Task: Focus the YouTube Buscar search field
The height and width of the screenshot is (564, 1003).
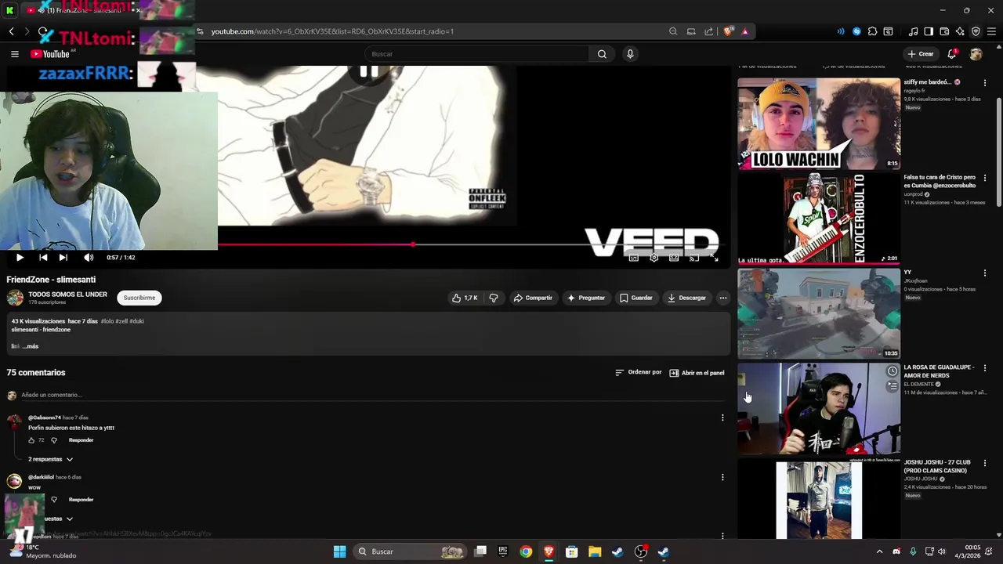Action: pos(476,54)
